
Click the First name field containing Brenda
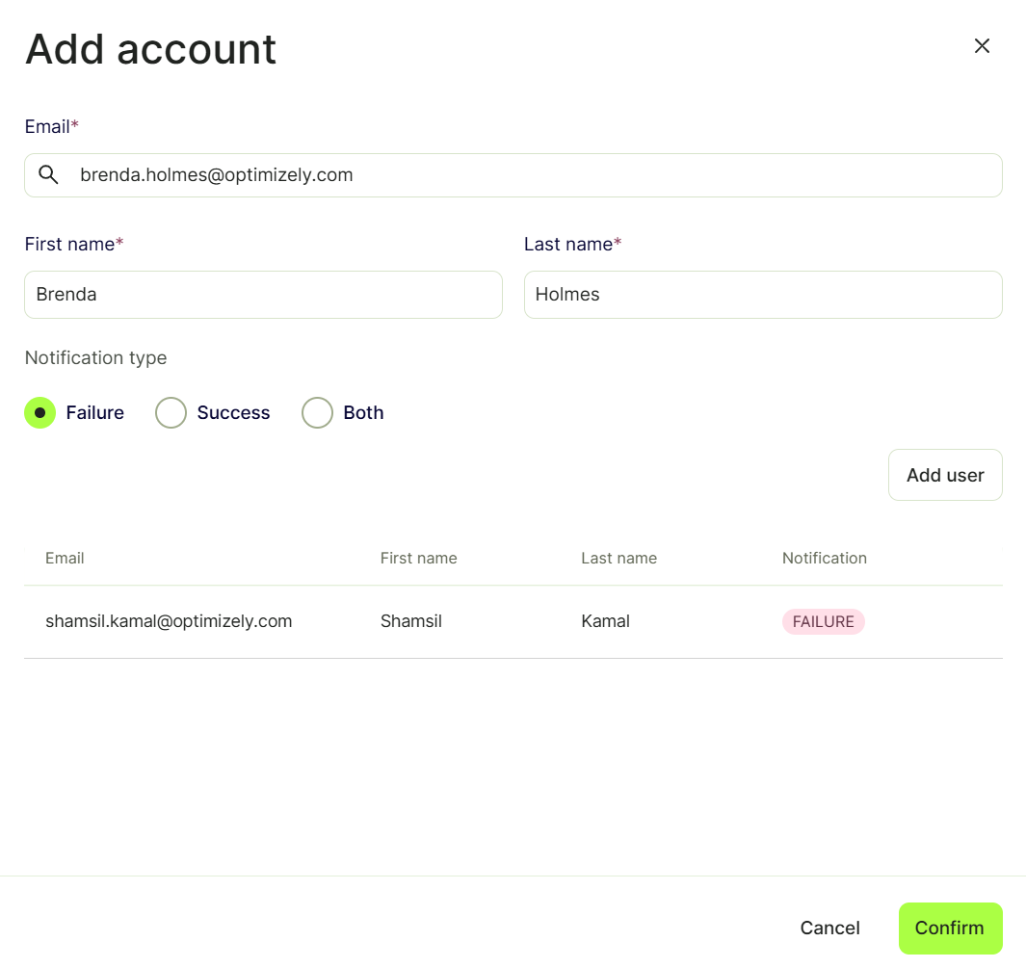(x=263, y=295)
